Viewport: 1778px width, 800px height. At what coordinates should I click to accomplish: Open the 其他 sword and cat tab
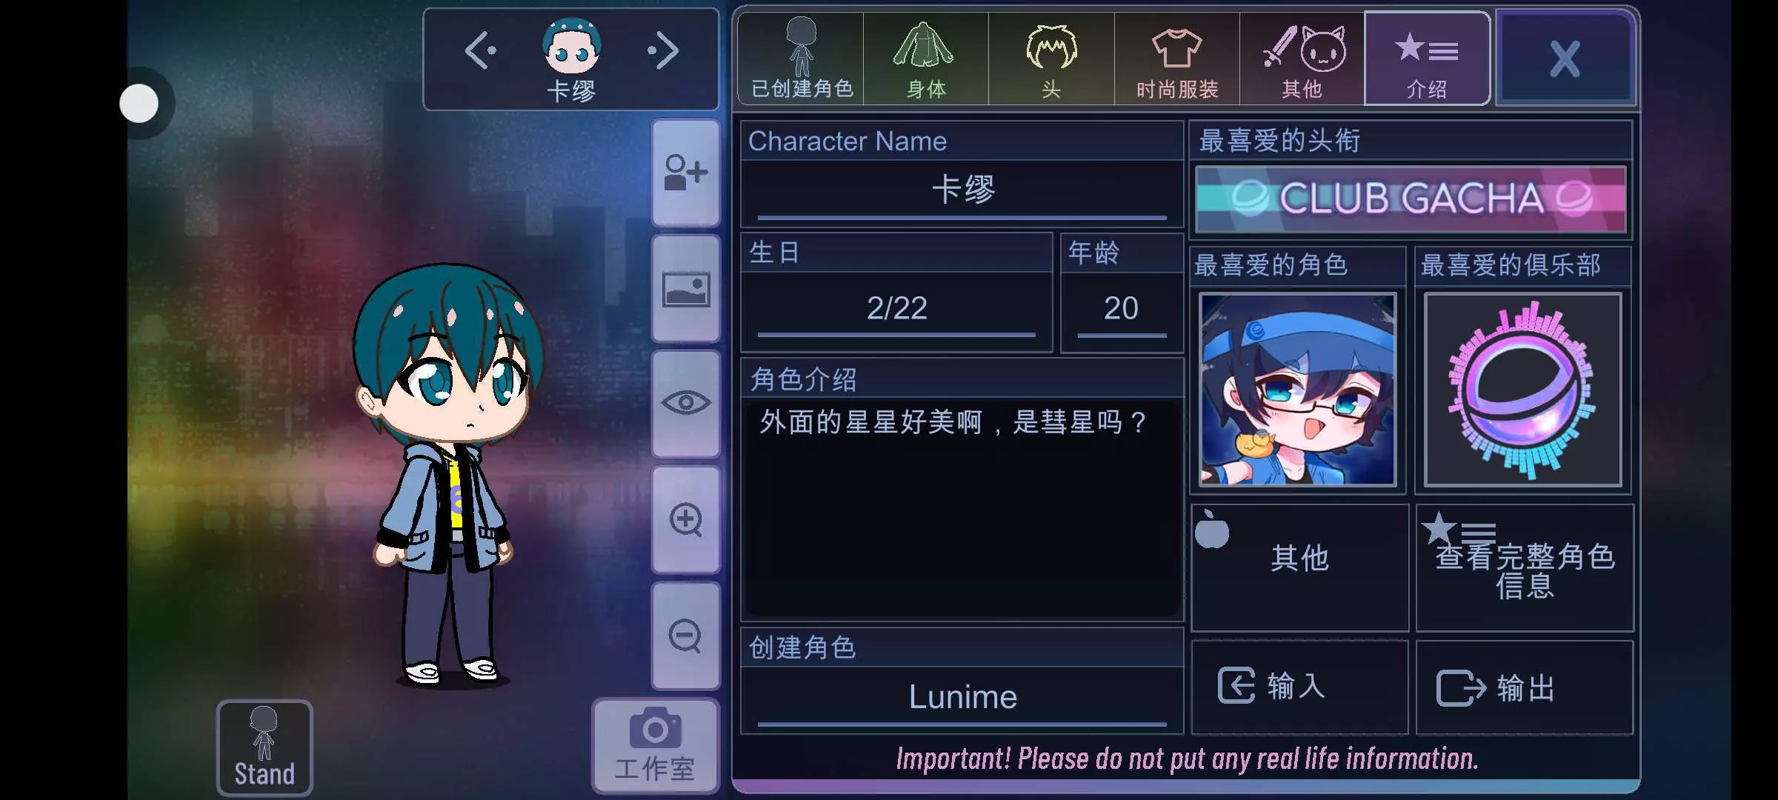coord(1302,59)
